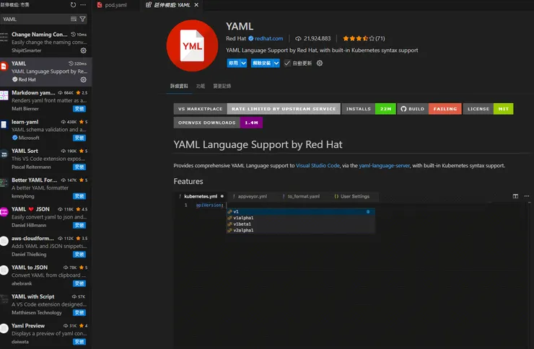Clear extension search results icon
The image size is (534, 349).
73,19
